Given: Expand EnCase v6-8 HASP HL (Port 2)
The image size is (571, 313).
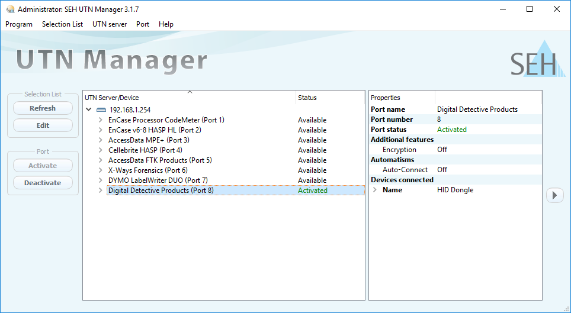Looking at the screenshot, I should pos(101,130).
